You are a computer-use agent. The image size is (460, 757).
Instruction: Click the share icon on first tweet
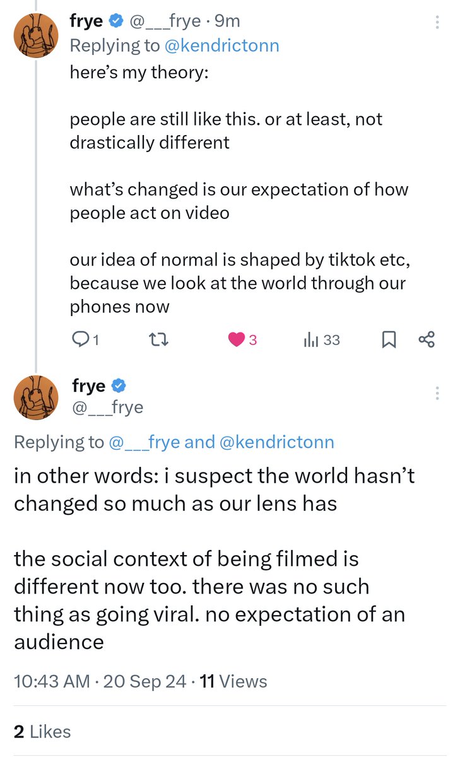point(427,340)
